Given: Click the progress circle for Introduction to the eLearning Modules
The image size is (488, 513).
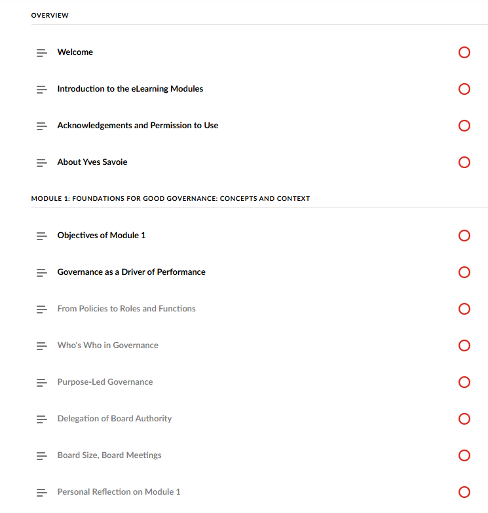Looking at the screenshot, I should point(464,89).
